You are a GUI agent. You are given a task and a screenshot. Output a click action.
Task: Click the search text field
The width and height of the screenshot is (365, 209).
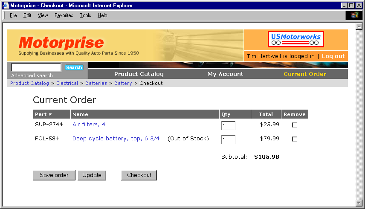[36, 67]
